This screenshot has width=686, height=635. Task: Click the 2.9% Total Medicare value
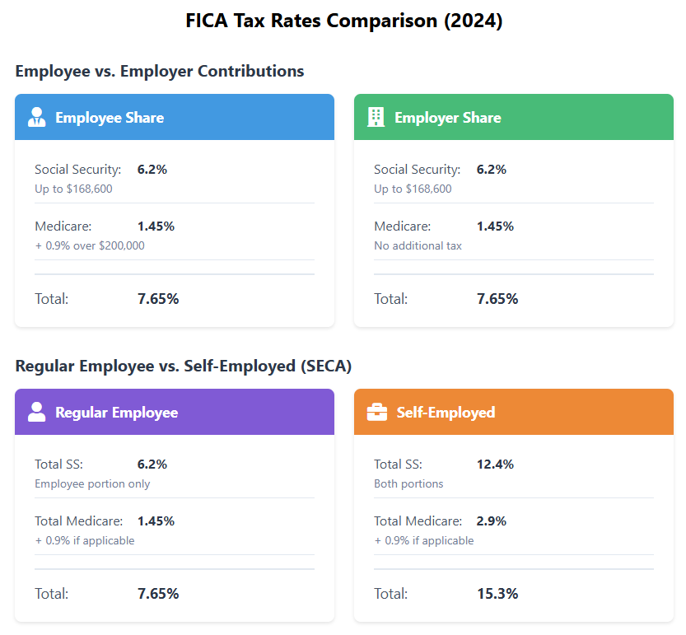click(x=492, y=521)
